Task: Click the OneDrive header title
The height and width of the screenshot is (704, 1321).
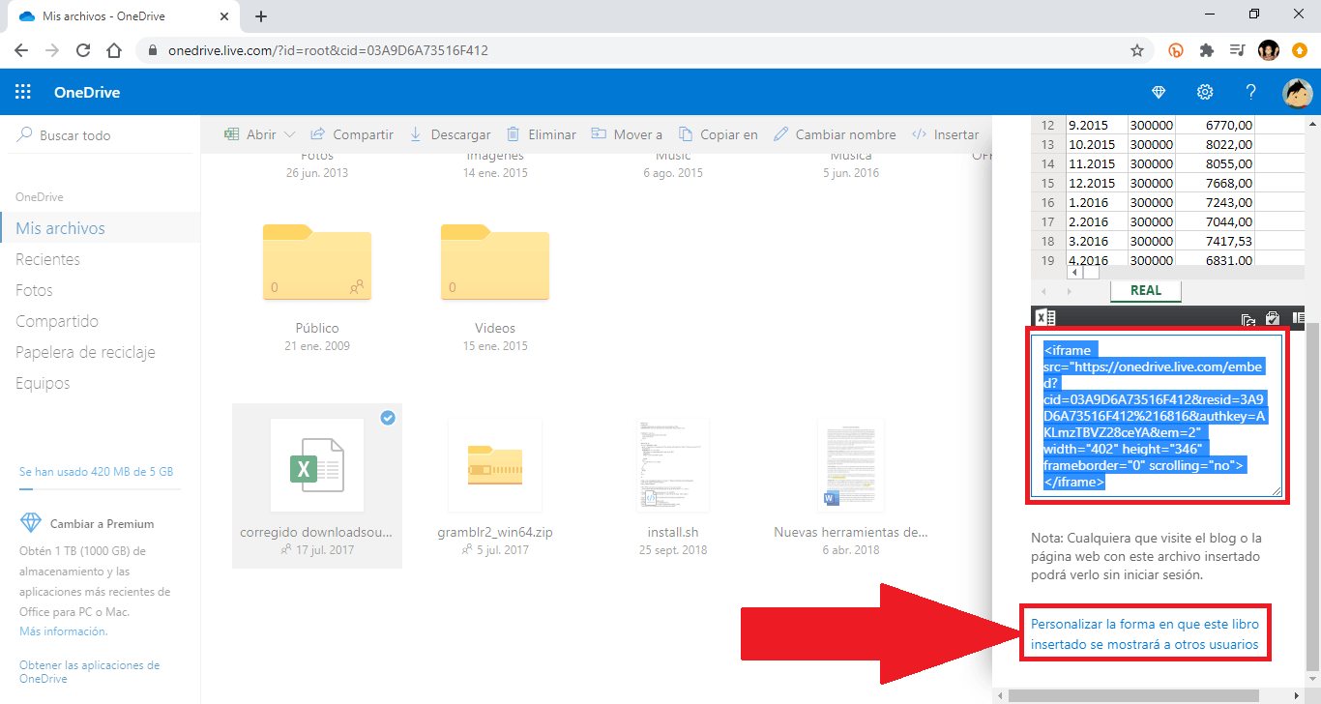Action: tap(87, 93)
